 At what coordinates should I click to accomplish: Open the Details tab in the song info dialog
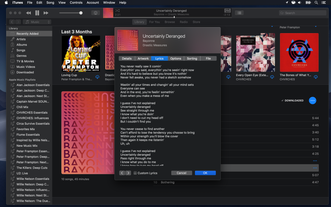127,59
